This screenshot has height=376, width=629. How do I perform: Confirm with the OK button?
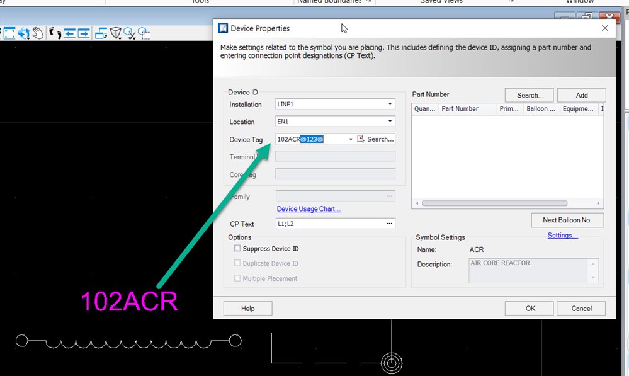(x=529, y=308)
